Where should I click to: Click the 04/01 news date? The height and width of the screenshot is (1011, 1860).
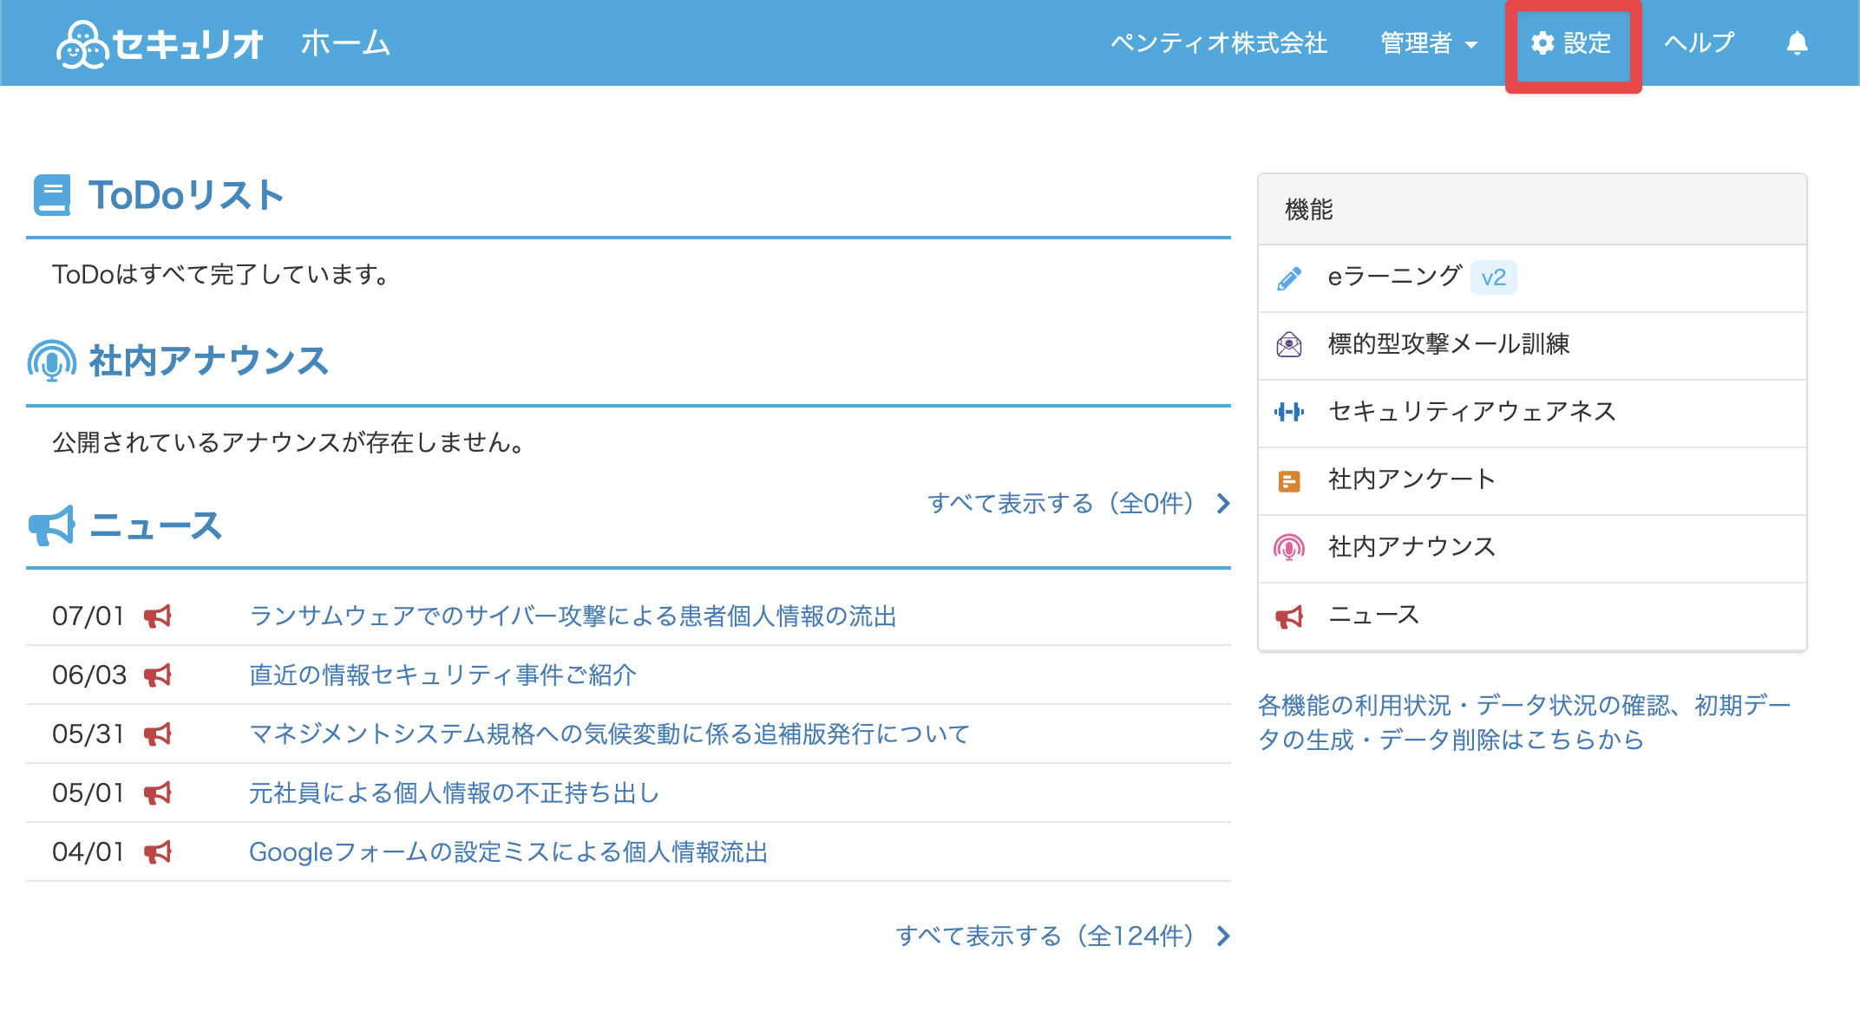pos(88,851)
